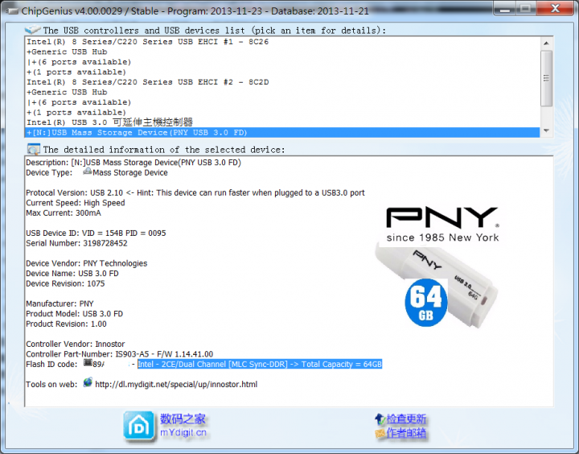The image size is (579, 454).
Task: Click the author email envelope icon
Action: (x=380, y=433)
